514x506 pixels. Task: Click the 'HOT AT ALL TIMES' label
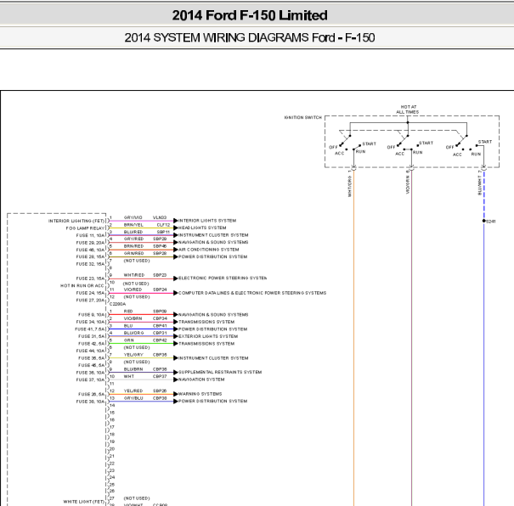(408, 110)
